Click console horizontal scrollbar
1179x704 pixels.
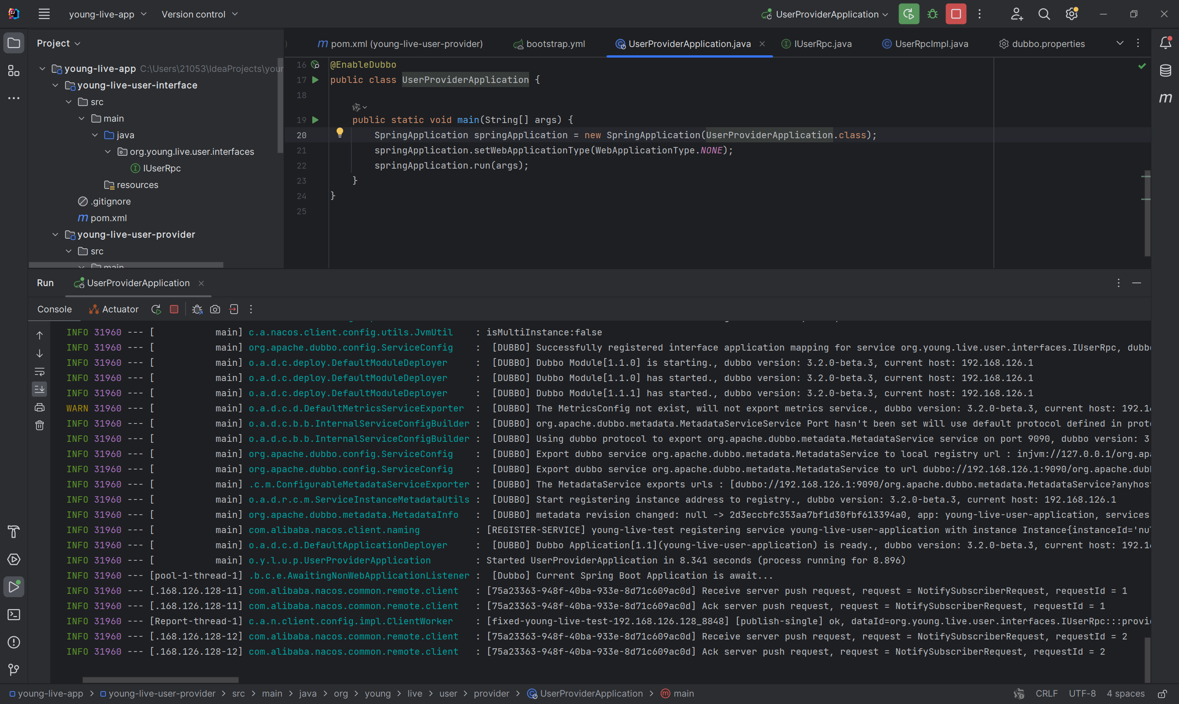click(x=161, y=680)
